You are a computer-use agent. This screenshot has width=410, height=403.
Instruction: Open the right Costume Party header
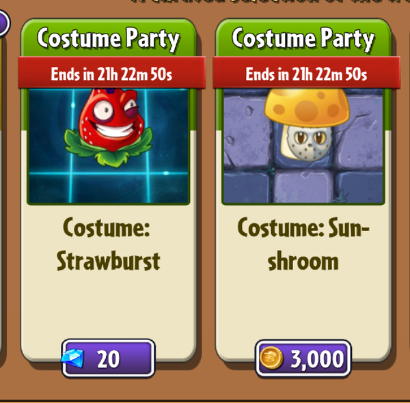303,38
